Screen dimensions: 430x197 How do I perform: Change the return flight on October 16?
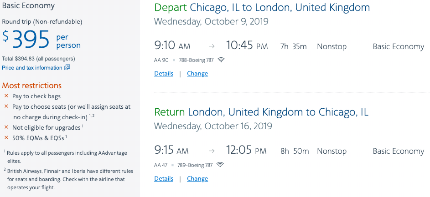click(197, 179)
